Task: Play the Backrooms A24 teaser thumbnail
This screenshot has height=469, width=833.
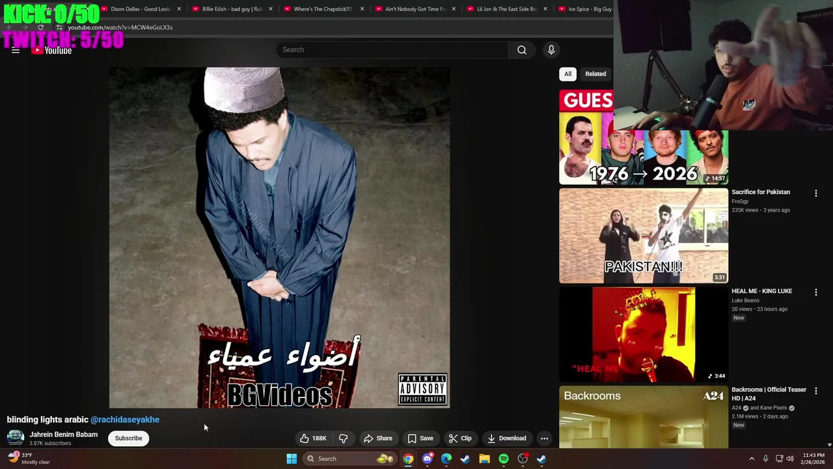Action: (x=644, y=417)
